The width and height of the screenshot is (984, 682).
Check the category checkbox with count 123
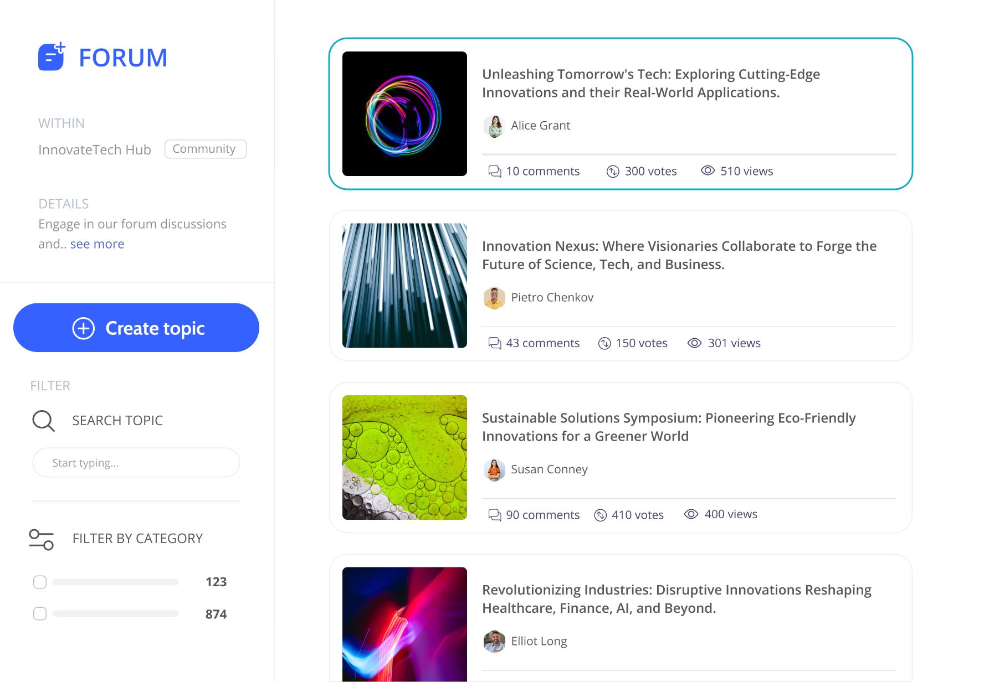[x=40, y=582]
